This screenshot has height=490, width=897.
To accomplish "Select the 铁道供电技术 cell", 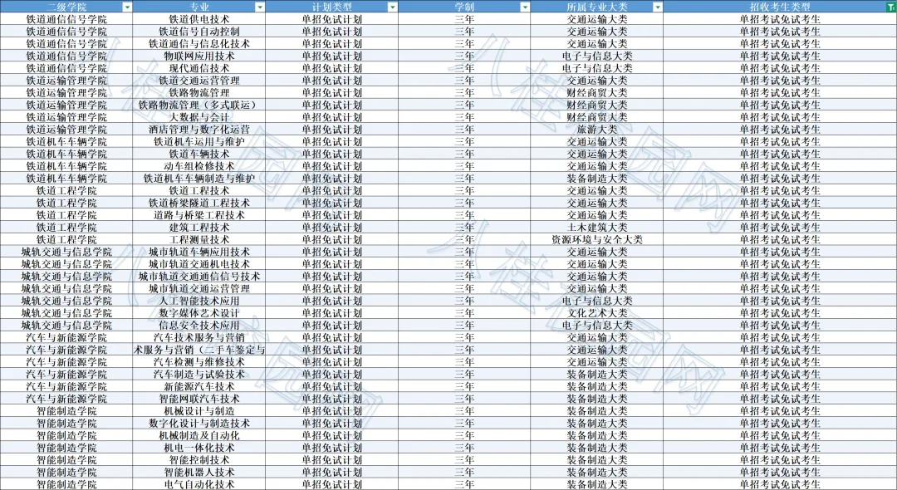I will pos(199,19).
